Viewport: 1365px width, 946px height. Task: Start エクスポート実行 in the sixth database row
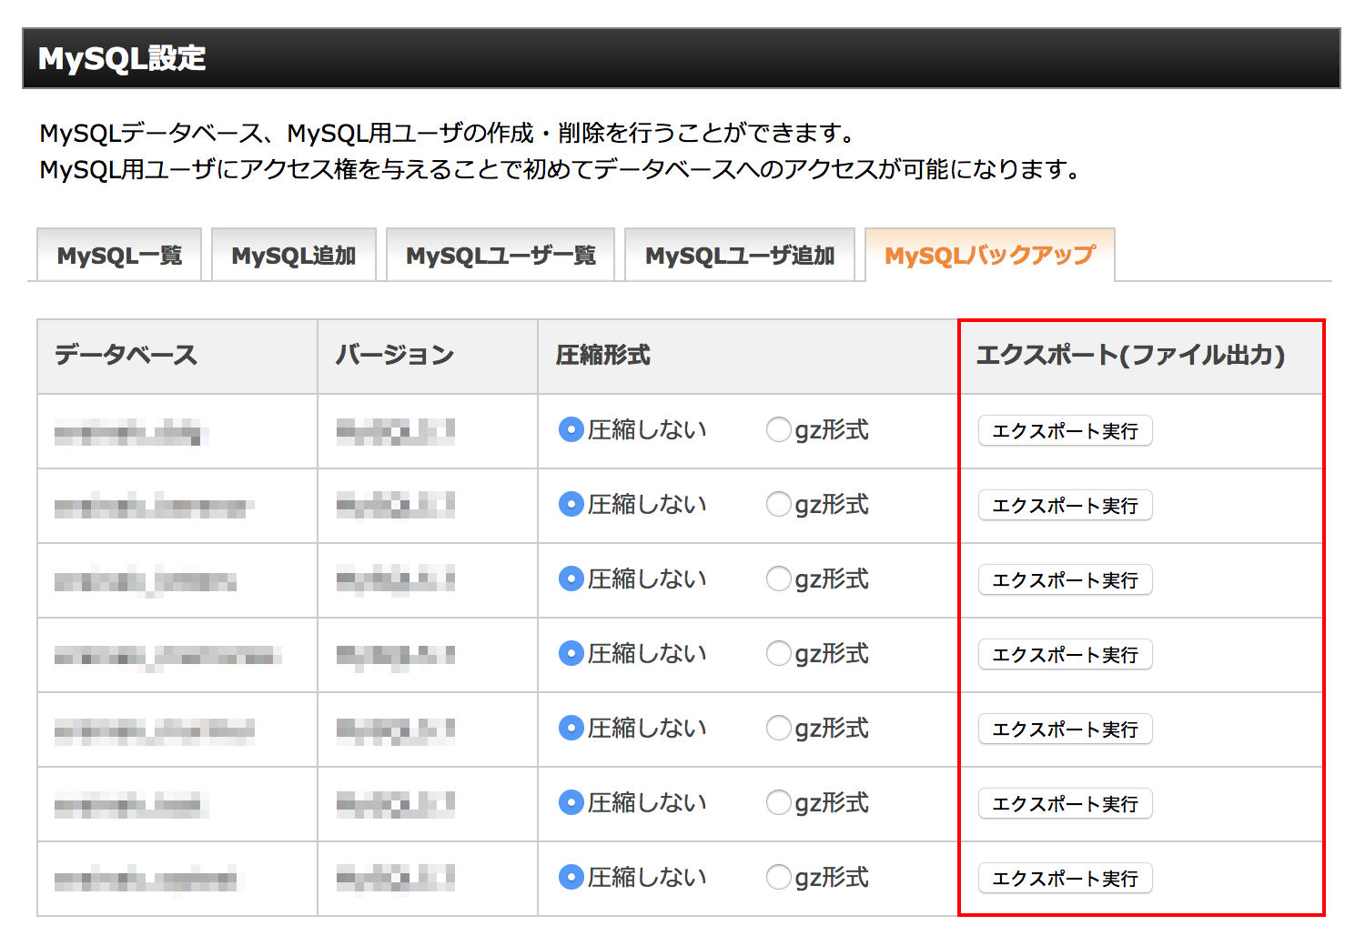1065,803
